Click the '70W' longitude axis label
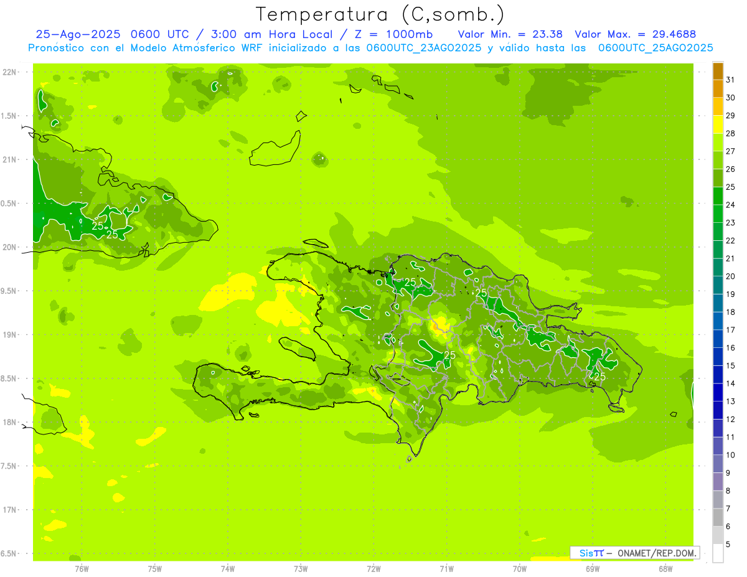This screenshot has height=577, width=747. (520, 568)
